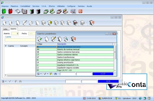Select row Ingreso efectivo caja/ banco
Viewport: 154px width, 101px height.
75,60
